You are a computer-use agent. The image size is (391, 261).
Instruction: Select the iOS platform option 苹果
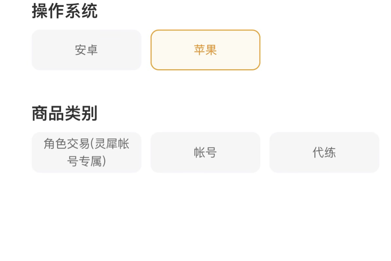205,50
